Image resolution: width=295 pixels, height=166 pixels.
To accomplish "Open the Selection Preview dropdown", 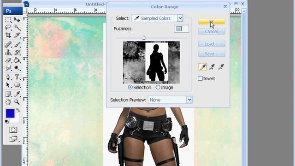I will pos(189,100).
